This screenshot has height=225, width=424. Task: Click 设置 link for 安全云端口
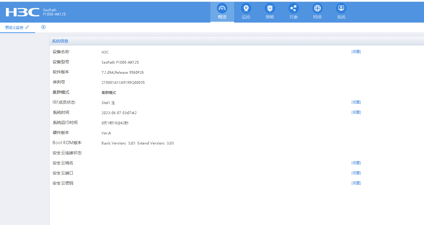(x=356, y=173)
